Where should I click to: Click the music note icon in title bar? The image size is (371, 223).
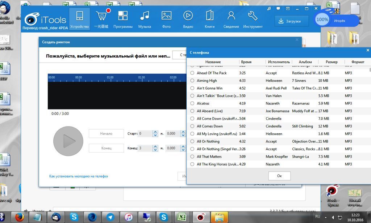tap(269, 9)
